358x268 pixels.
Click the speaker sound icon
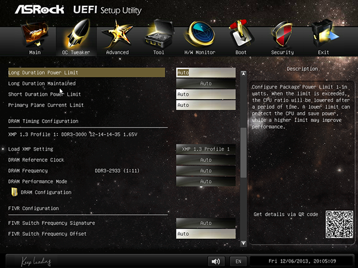[216, 261]
